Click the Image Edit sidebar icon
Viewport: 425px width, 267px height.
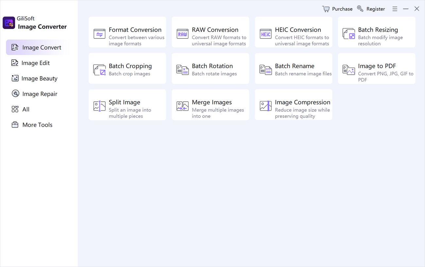point(15,63)
